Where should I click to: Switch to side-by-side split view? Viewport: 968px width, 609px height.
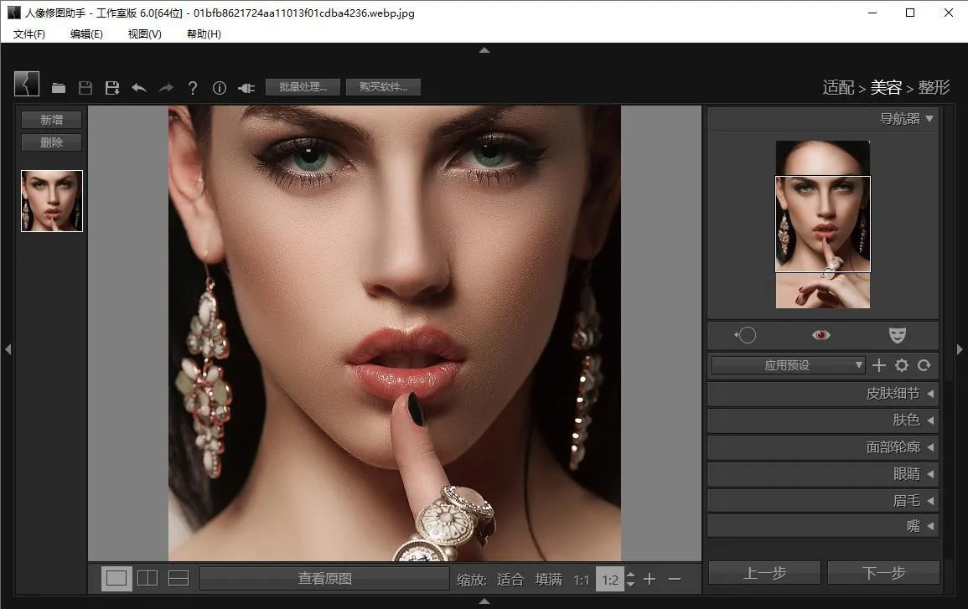pyautogui.click(x=148, y=578)
